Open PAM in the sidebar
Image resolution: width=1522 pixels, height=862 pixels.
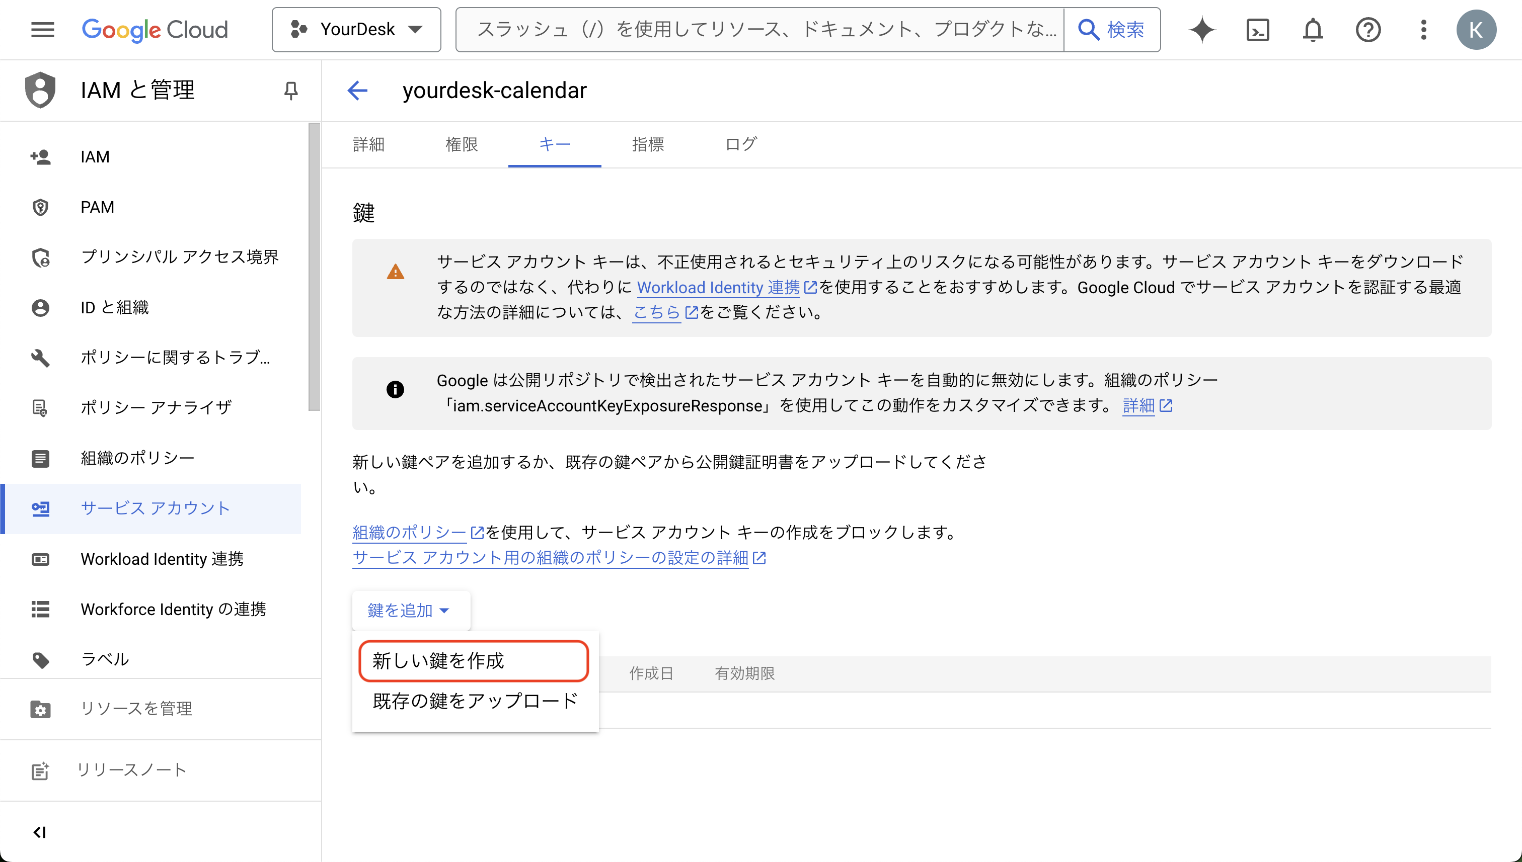point(150,207)
